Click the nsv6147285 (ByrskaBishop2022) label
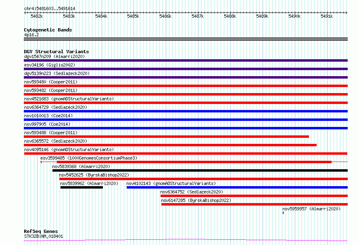359x245 pixels. coord(196,200)
